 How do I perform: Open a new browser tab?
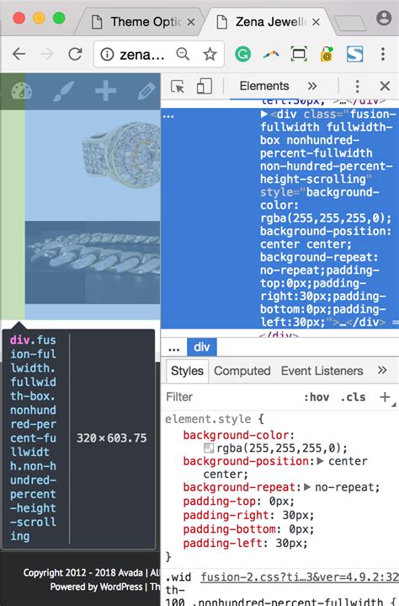click(x=349, y=23)
